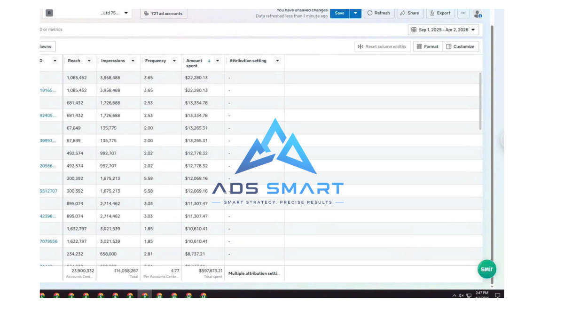Image resolution: width=564 pixels, height=317 pixels.
Task: Switch to Chrome taskbar icon numbered 9
Action: coord(145,295)
